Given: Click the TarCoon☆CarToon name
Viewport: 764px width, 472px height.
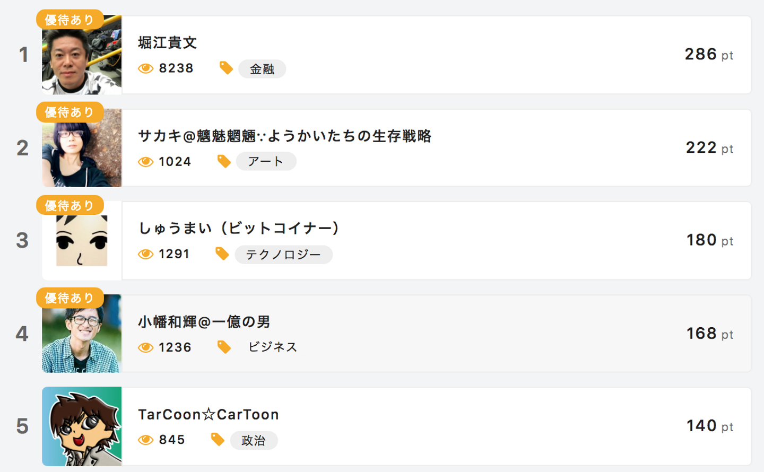Looking at the screenshot, I should coord(209,414).
